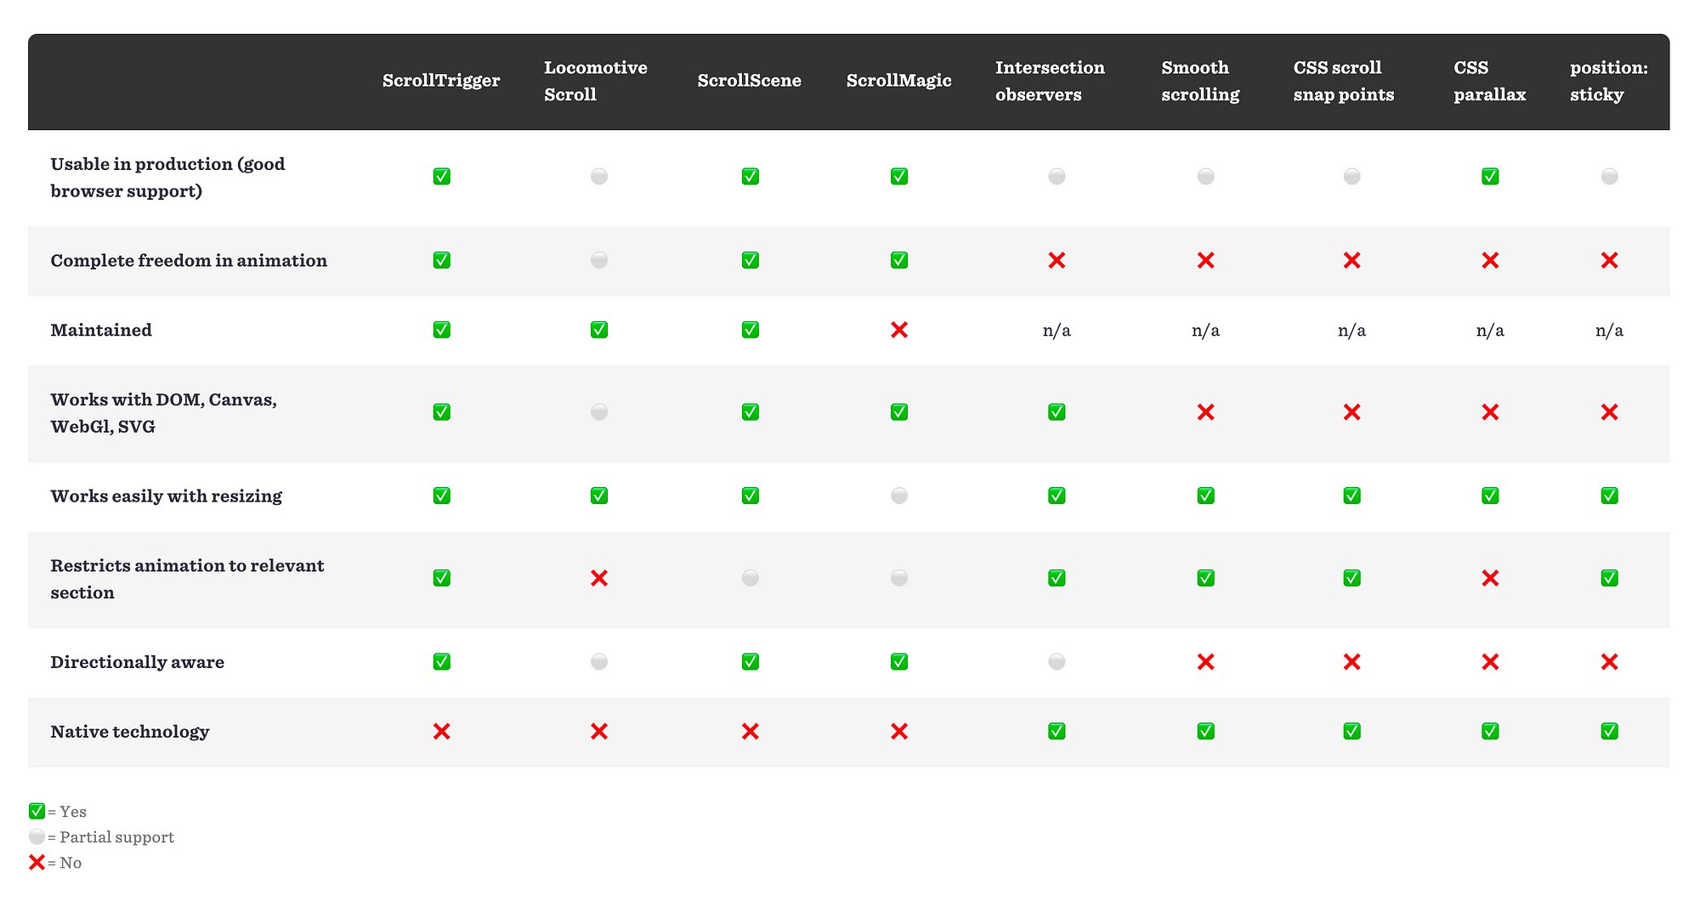The width and height of the screenshot is (1700, 912).
Task: Select position: sticky's partial circle in Usable in production row
Action: [1609, 177]
